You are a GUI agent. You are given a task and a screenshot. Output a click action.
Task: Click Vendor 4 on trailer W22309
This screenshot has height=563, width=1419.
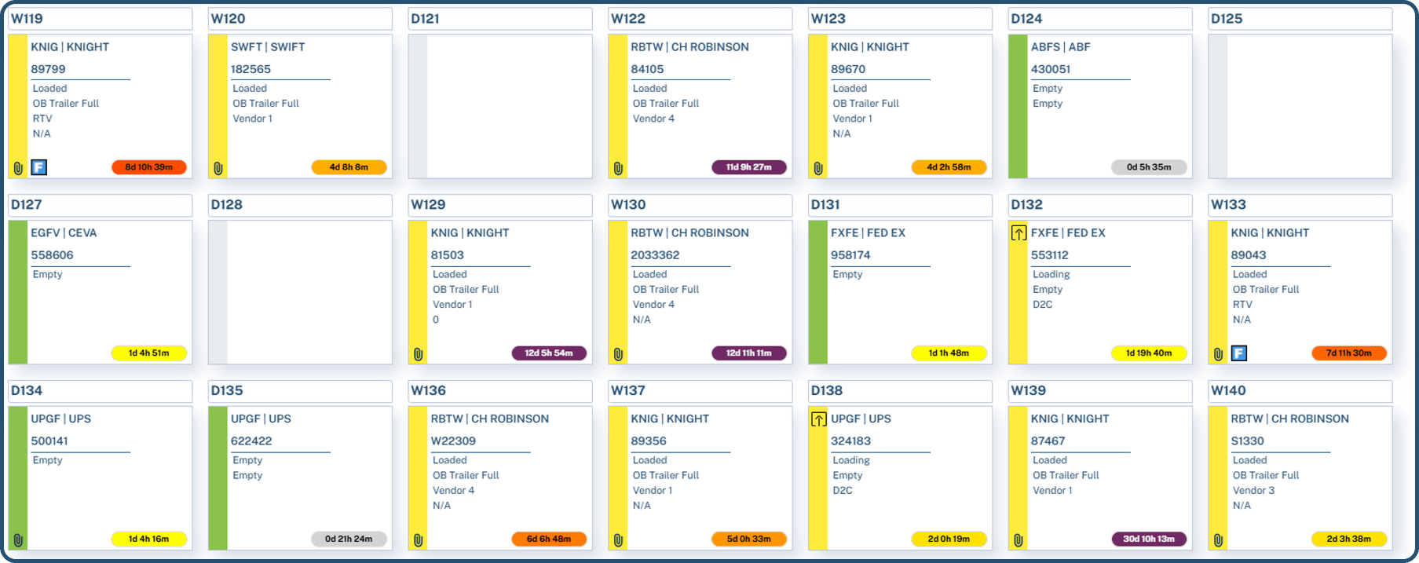(454, 491)
